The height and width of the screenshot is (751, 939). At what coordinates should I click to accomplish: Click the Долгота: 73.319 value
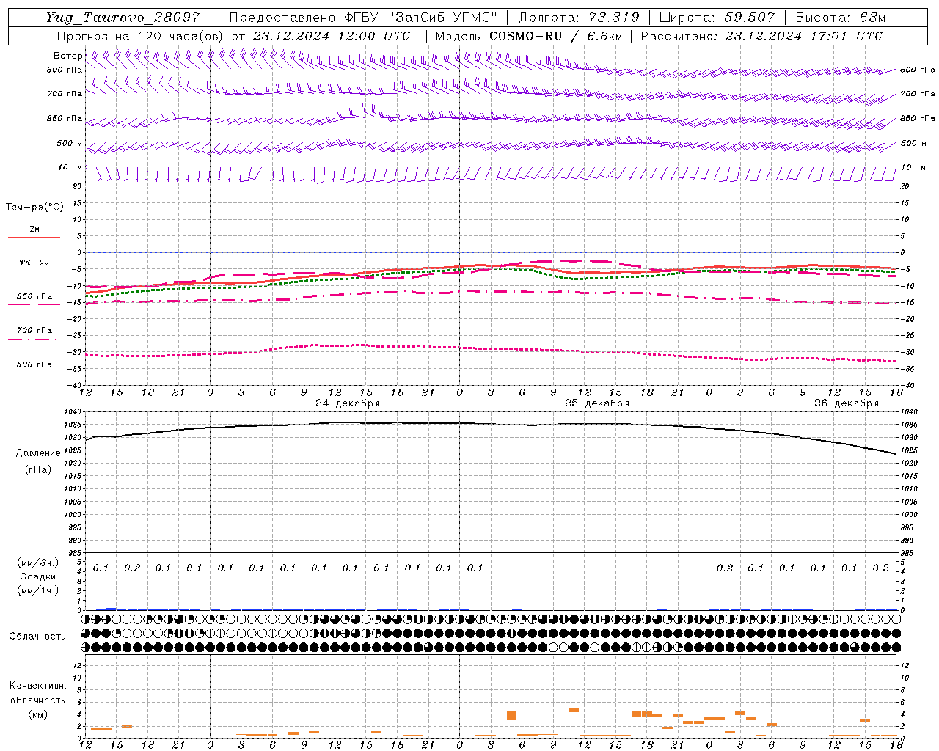579,18
